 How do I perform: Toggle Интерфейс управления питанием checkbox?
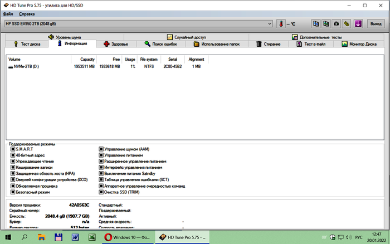[x=101, y=167]
